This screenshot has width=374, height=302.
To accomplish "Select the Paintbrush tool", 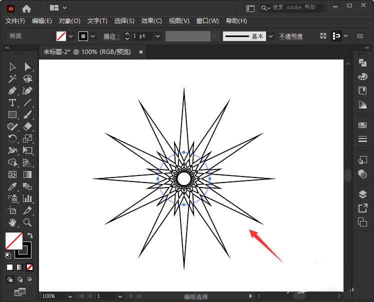I will (x=27, y=114).
